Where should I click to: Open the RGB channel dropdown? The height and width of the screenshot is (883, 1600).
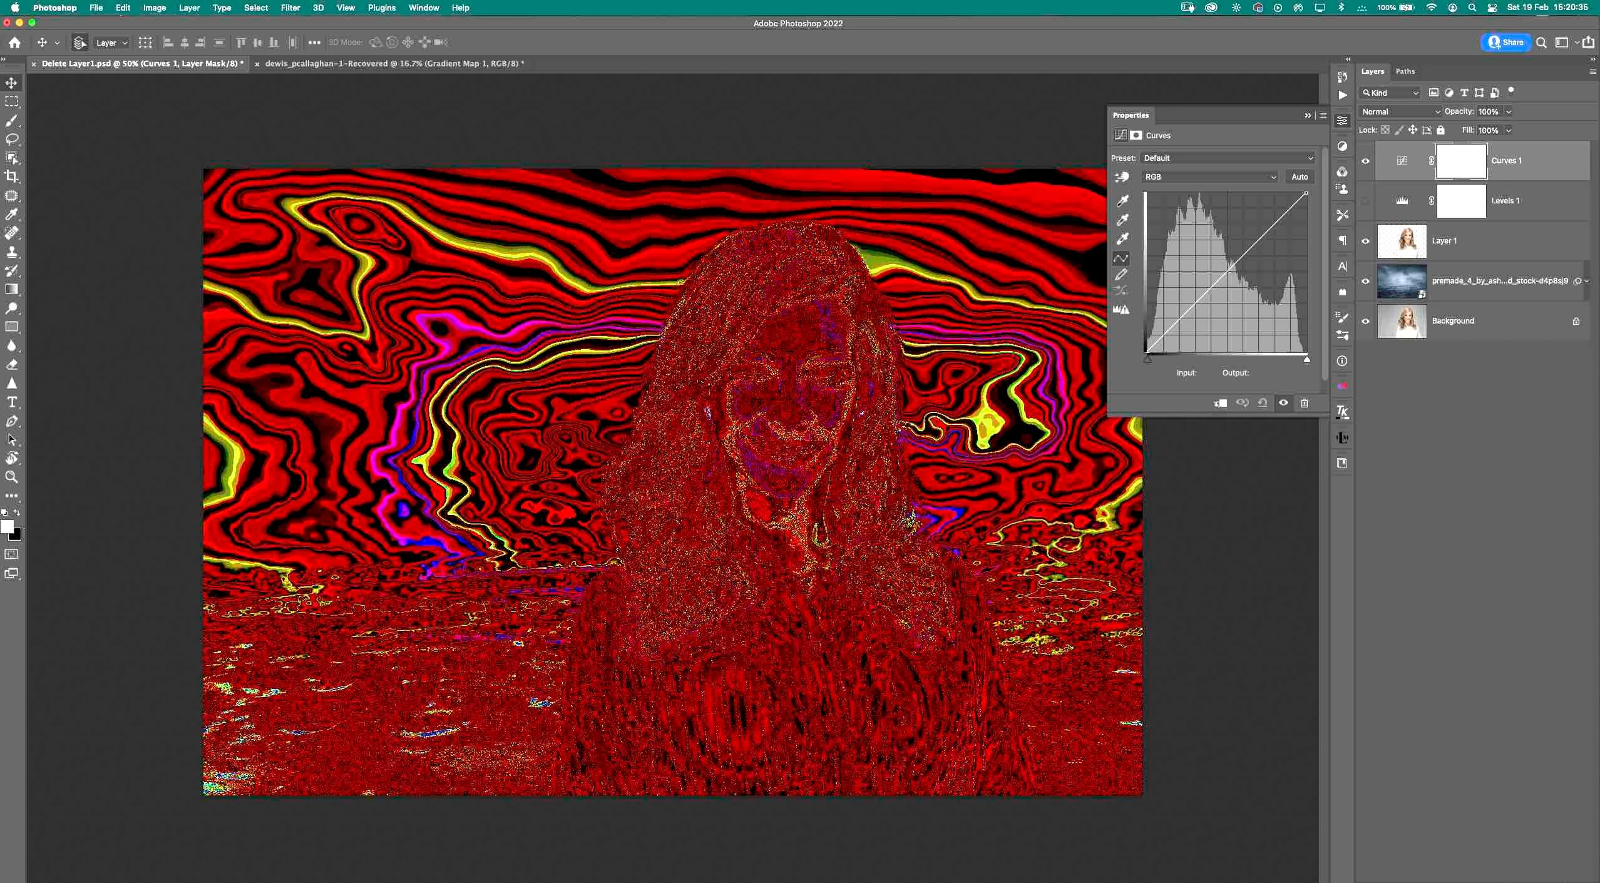click(1209, 177)
